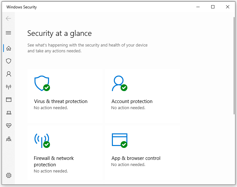Viewport: 237px width, 187px height.
Task: Click the Firewall & network protection tile antenna icon
Action: [42, 140]
